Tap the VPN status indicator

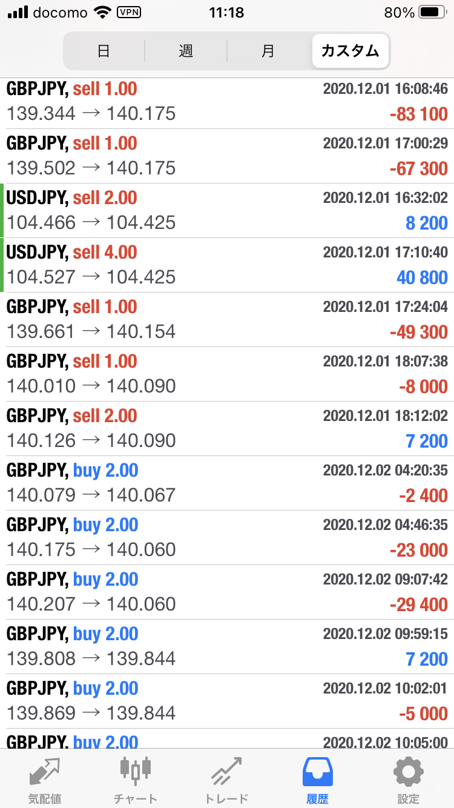point(128,13)
